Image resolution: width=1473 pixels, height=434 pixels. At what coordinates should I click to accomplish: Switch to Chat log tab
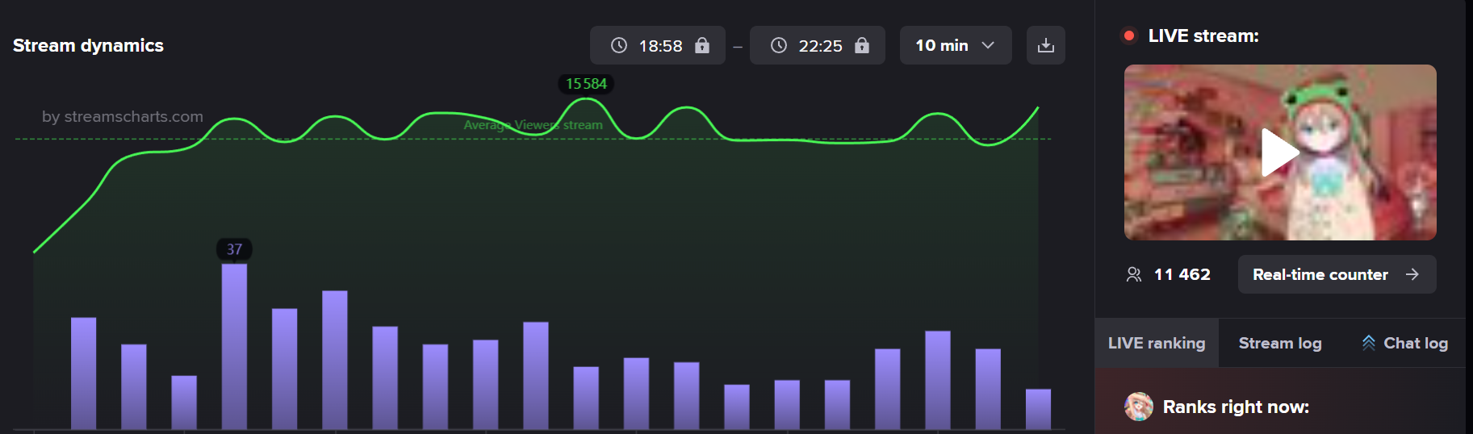(1405, 343)
